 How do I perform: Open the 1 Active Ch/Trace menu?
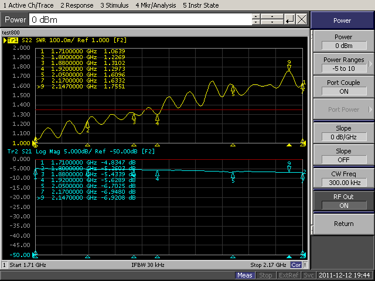tap(29, 5)
